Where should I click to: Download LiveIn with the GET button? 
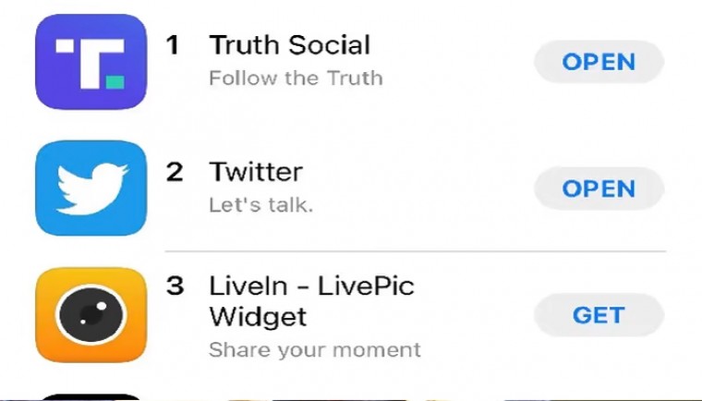pos(599,315)
